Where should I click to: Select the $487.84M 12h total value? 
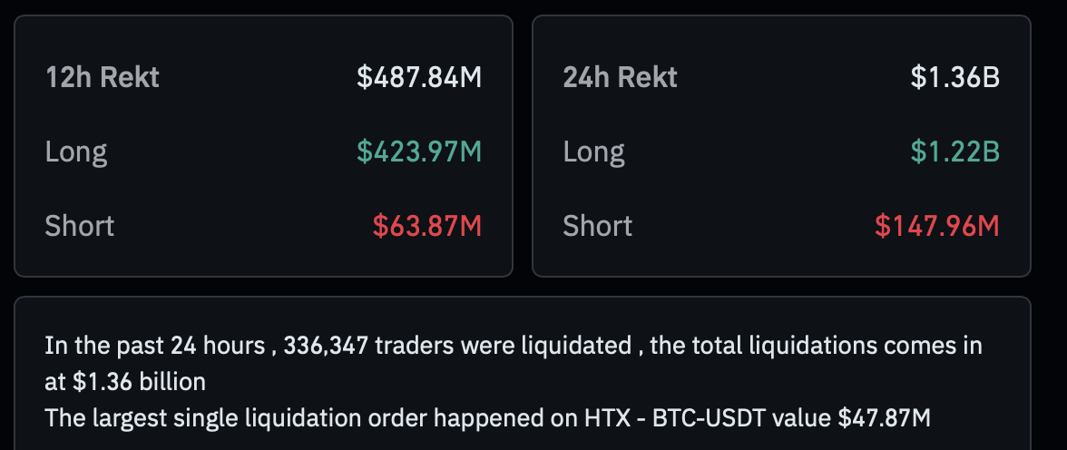418,78
